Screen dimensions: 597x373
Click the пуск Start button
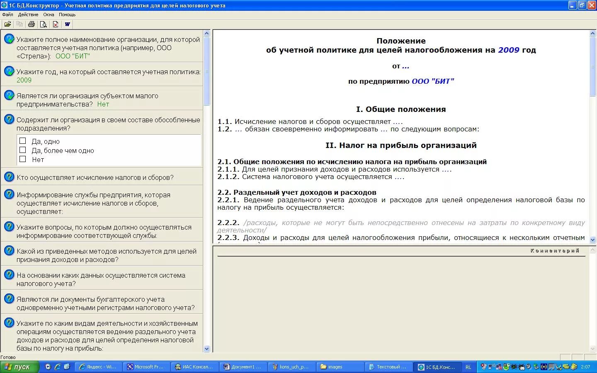coord(19,367)
